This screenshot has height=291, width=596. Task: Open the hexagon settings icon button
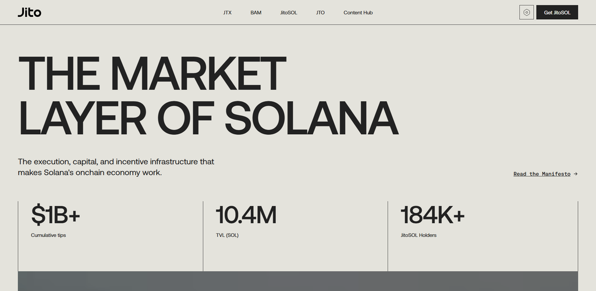point(526,13)
